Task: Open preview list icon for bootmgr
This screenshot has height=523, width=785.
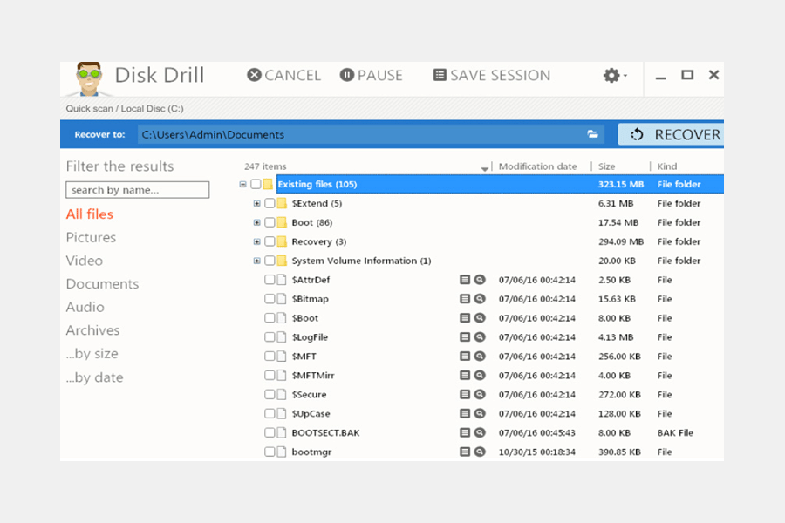Action: pyautogui.click(x=465, y=452)
